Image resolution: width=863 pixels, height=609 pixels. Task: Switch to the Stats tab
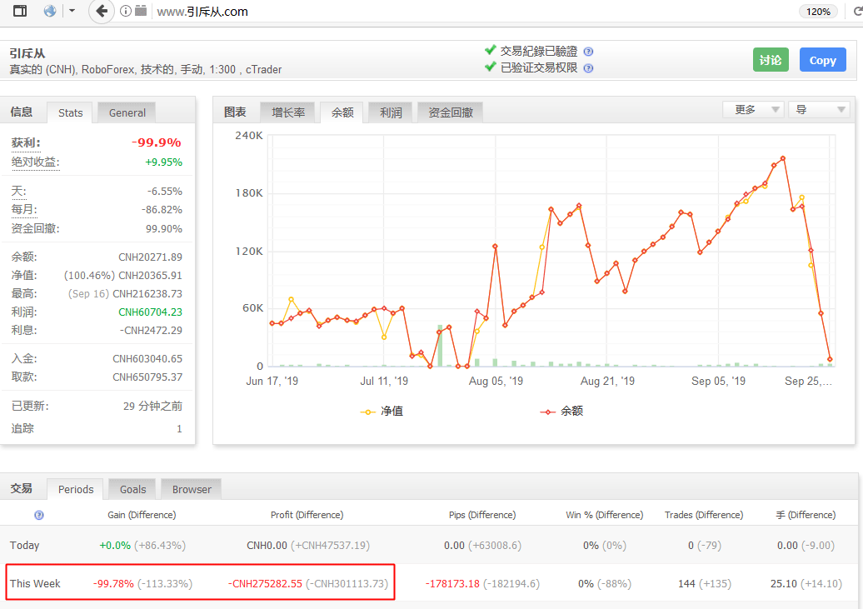(x=71, y=112)
